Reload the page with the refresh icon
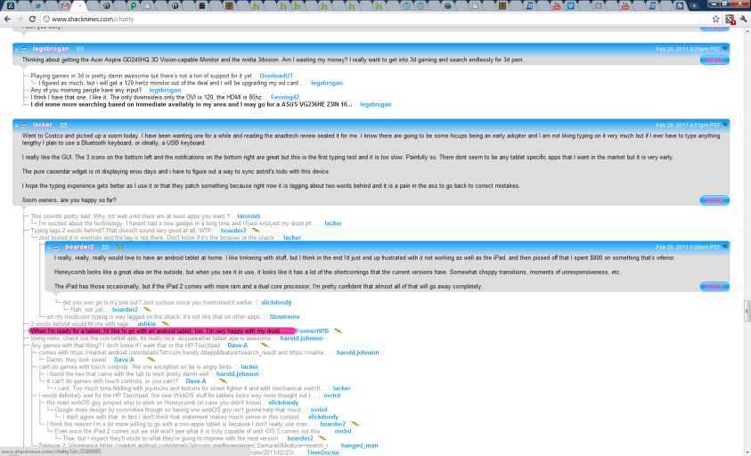The width and height of the screenshot is (751, 456). (x=32, y=20)
